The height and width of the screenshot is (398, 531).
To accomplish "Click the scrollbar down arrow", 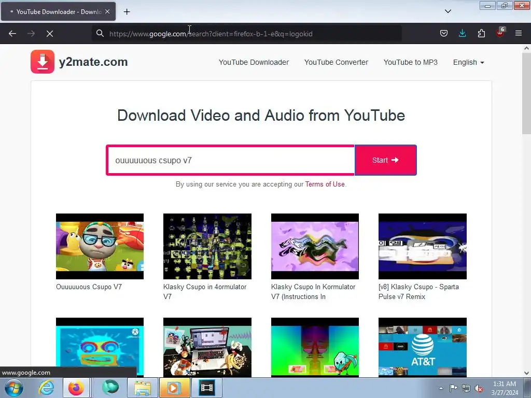I will coord(526,373).
